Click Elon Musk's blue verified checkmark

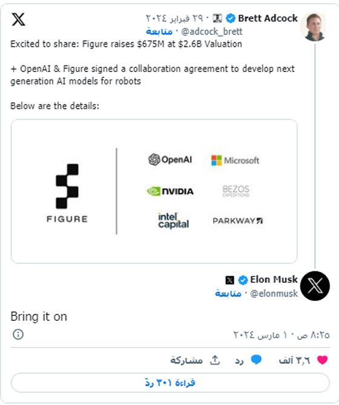click(x=243, y=280)
